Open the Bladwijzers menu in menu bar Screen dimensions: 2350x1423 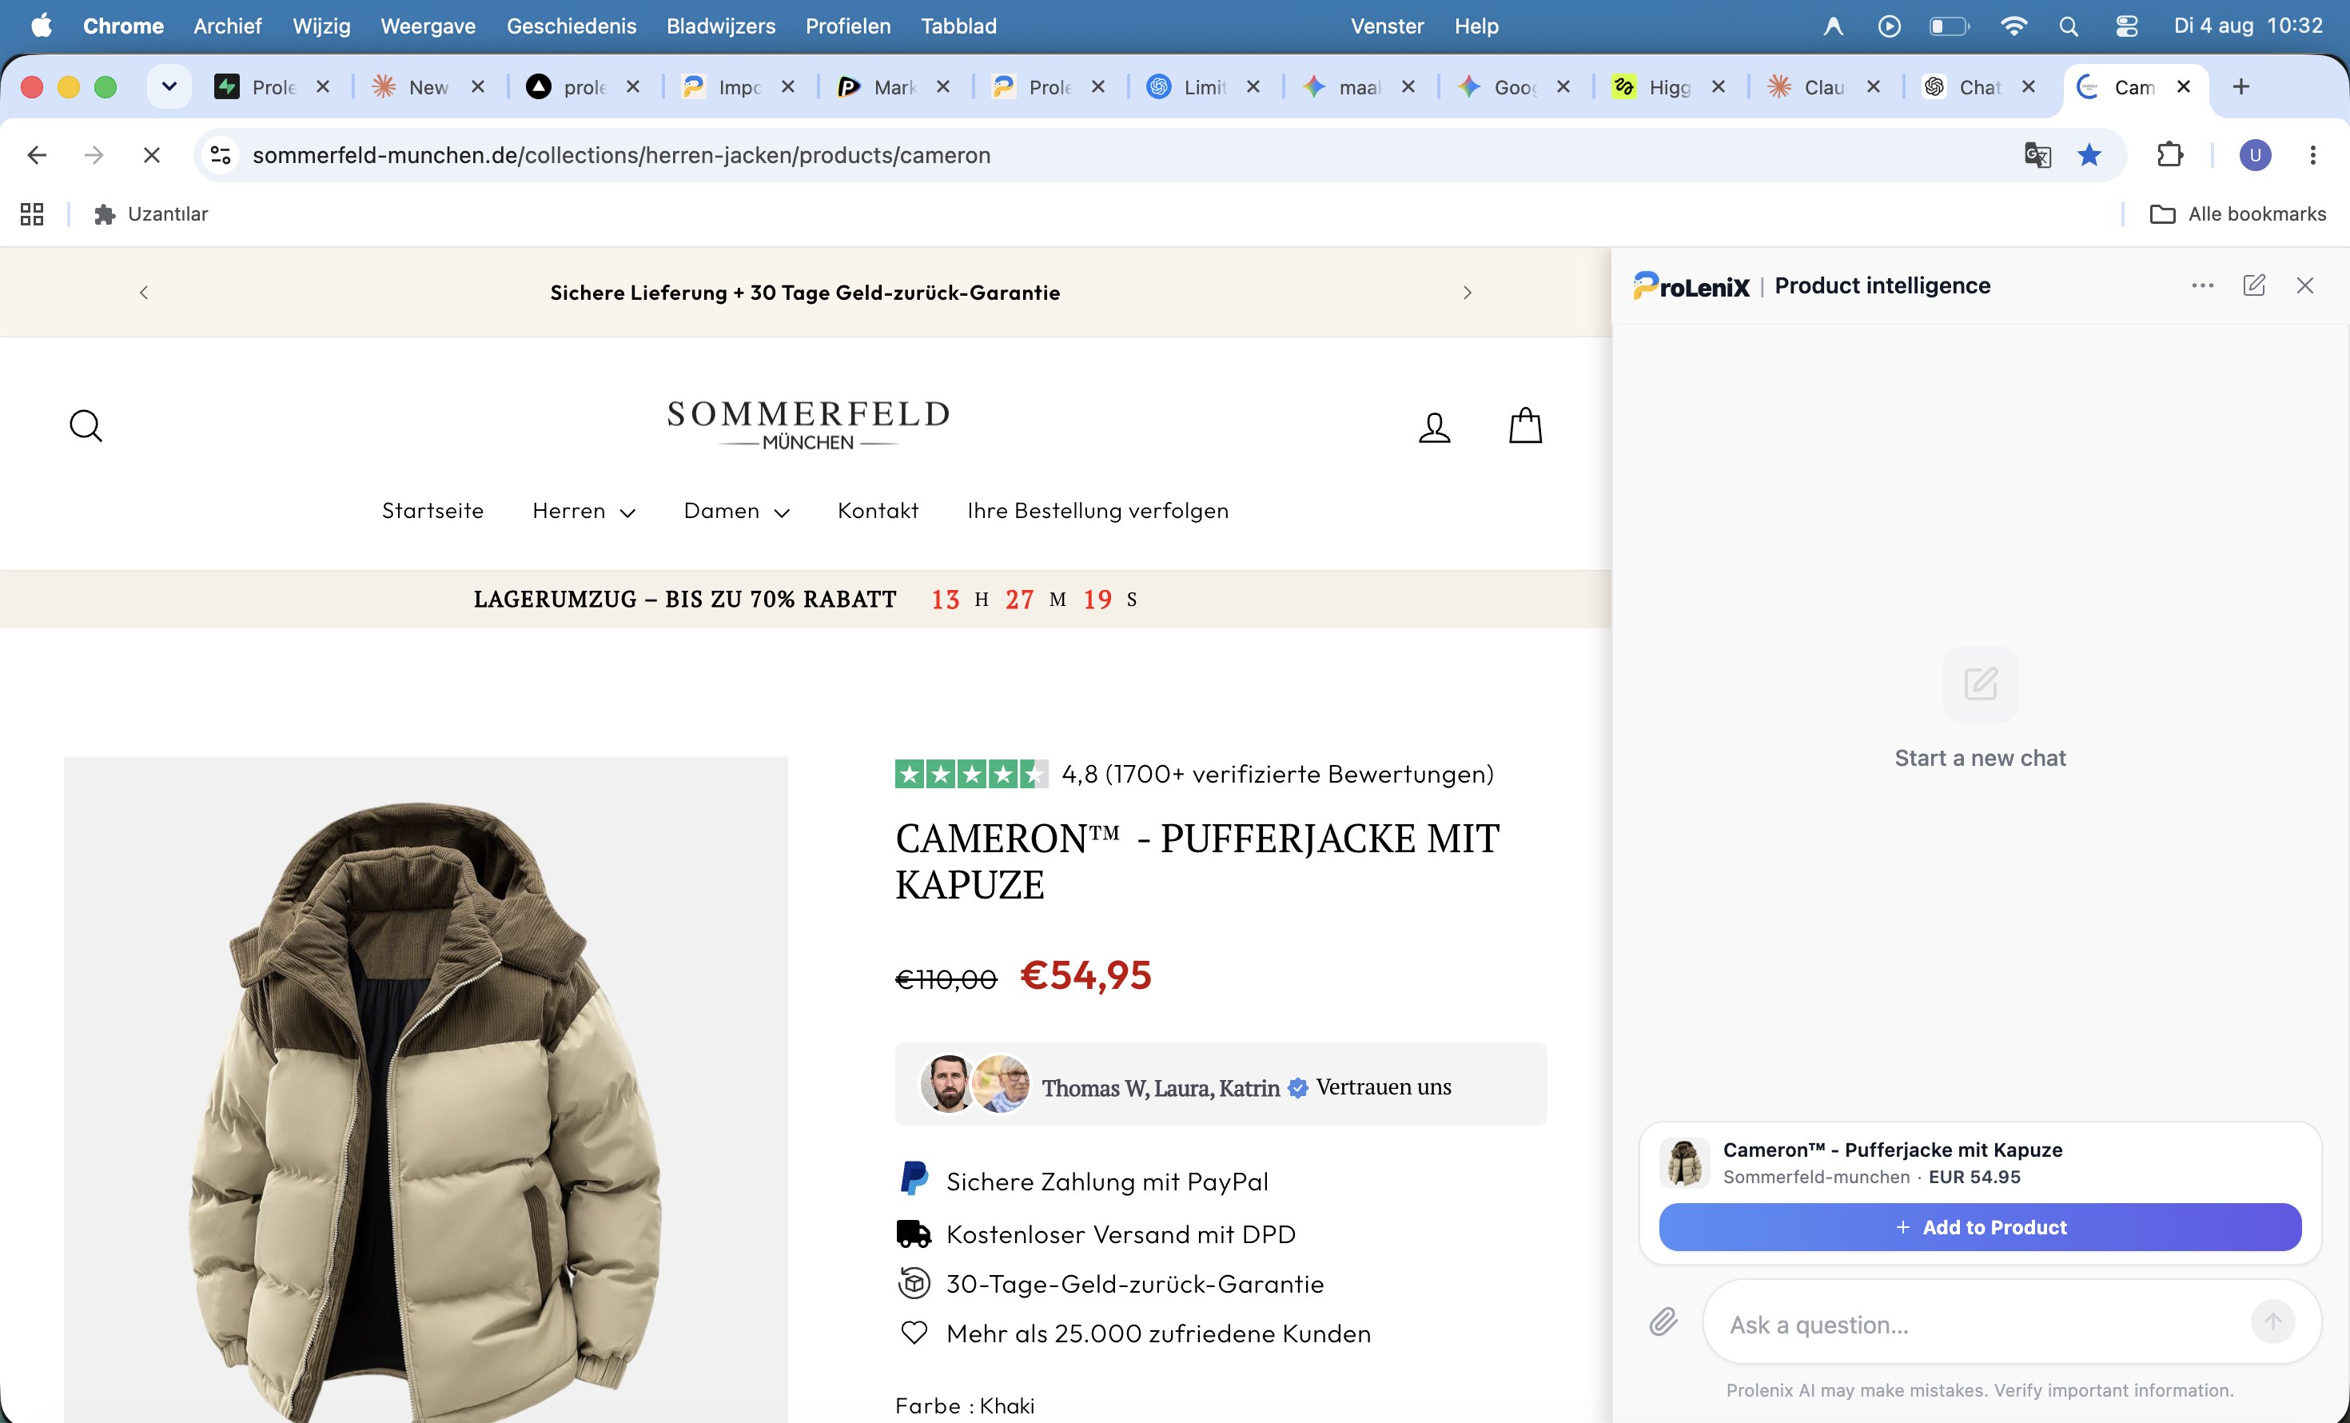coord(720,26)
